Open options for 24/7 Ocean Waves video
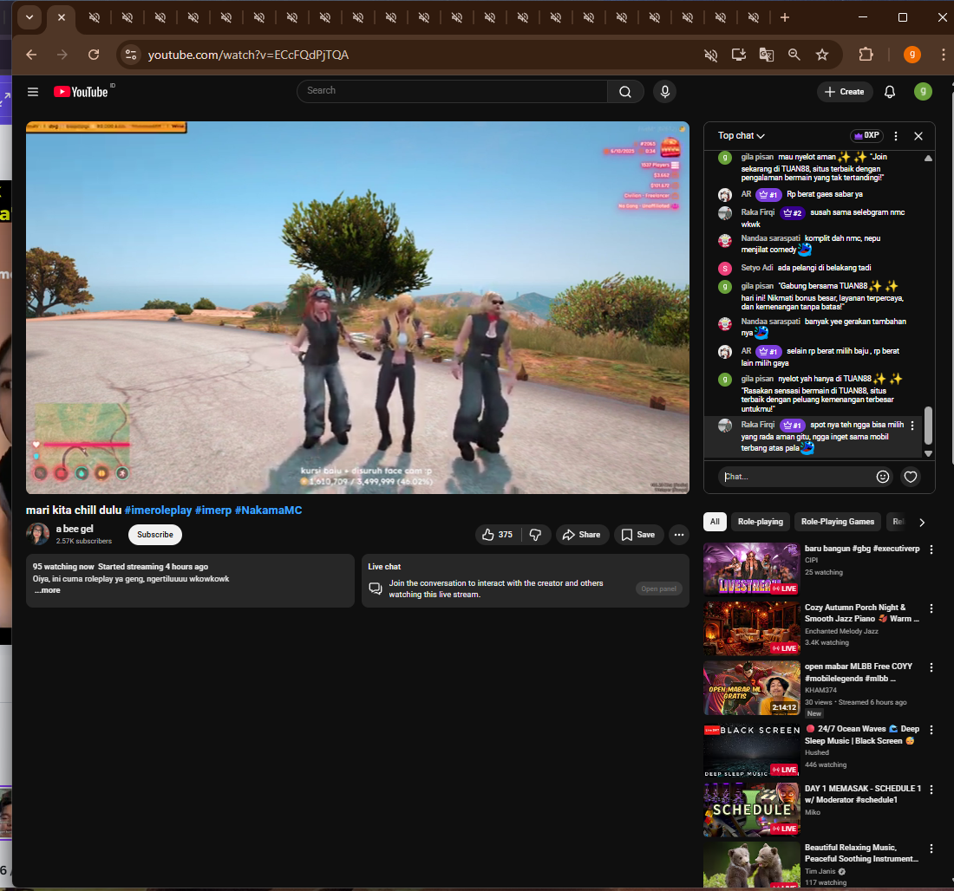This screenshot has height=891, width=954. (931, 729)
